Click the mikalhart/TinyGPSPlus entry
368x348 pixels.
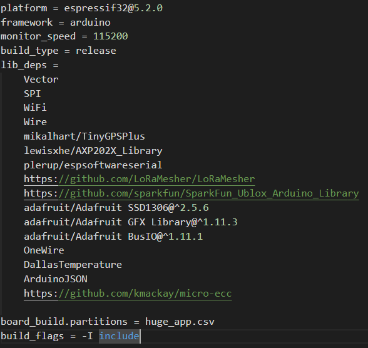(x=84, y=136)
